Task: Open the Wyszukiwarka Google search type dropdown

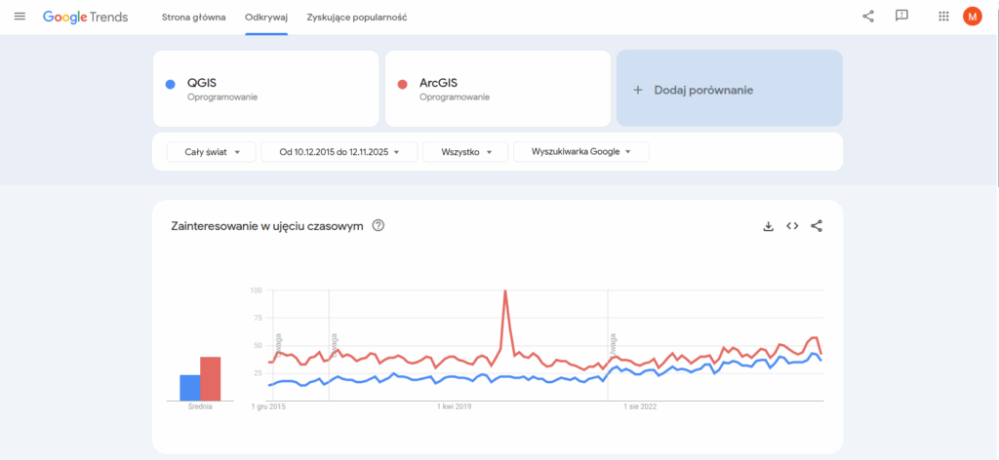Action: (x=580, y=151)
